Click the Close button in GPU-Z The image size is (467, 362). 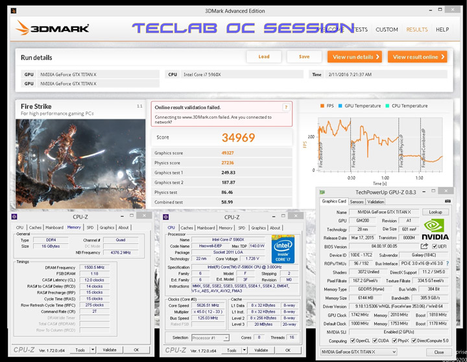point(438,352)
